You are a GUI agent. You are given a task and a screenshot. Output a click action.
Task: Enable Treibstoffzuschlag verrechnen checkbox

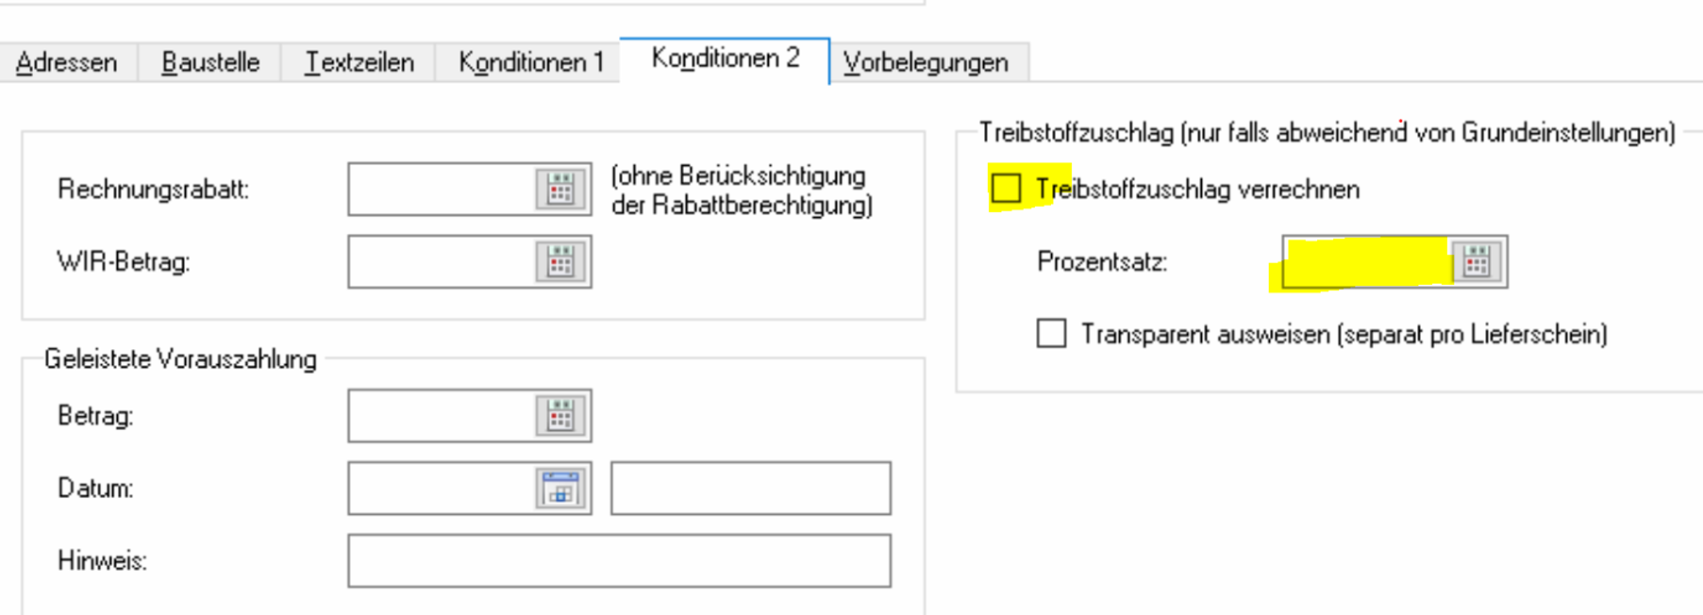(x=1006, y=189)
